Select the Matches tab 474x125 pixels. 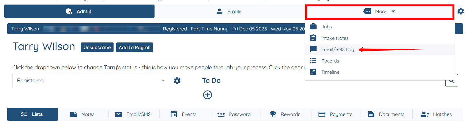coord(437,114)
